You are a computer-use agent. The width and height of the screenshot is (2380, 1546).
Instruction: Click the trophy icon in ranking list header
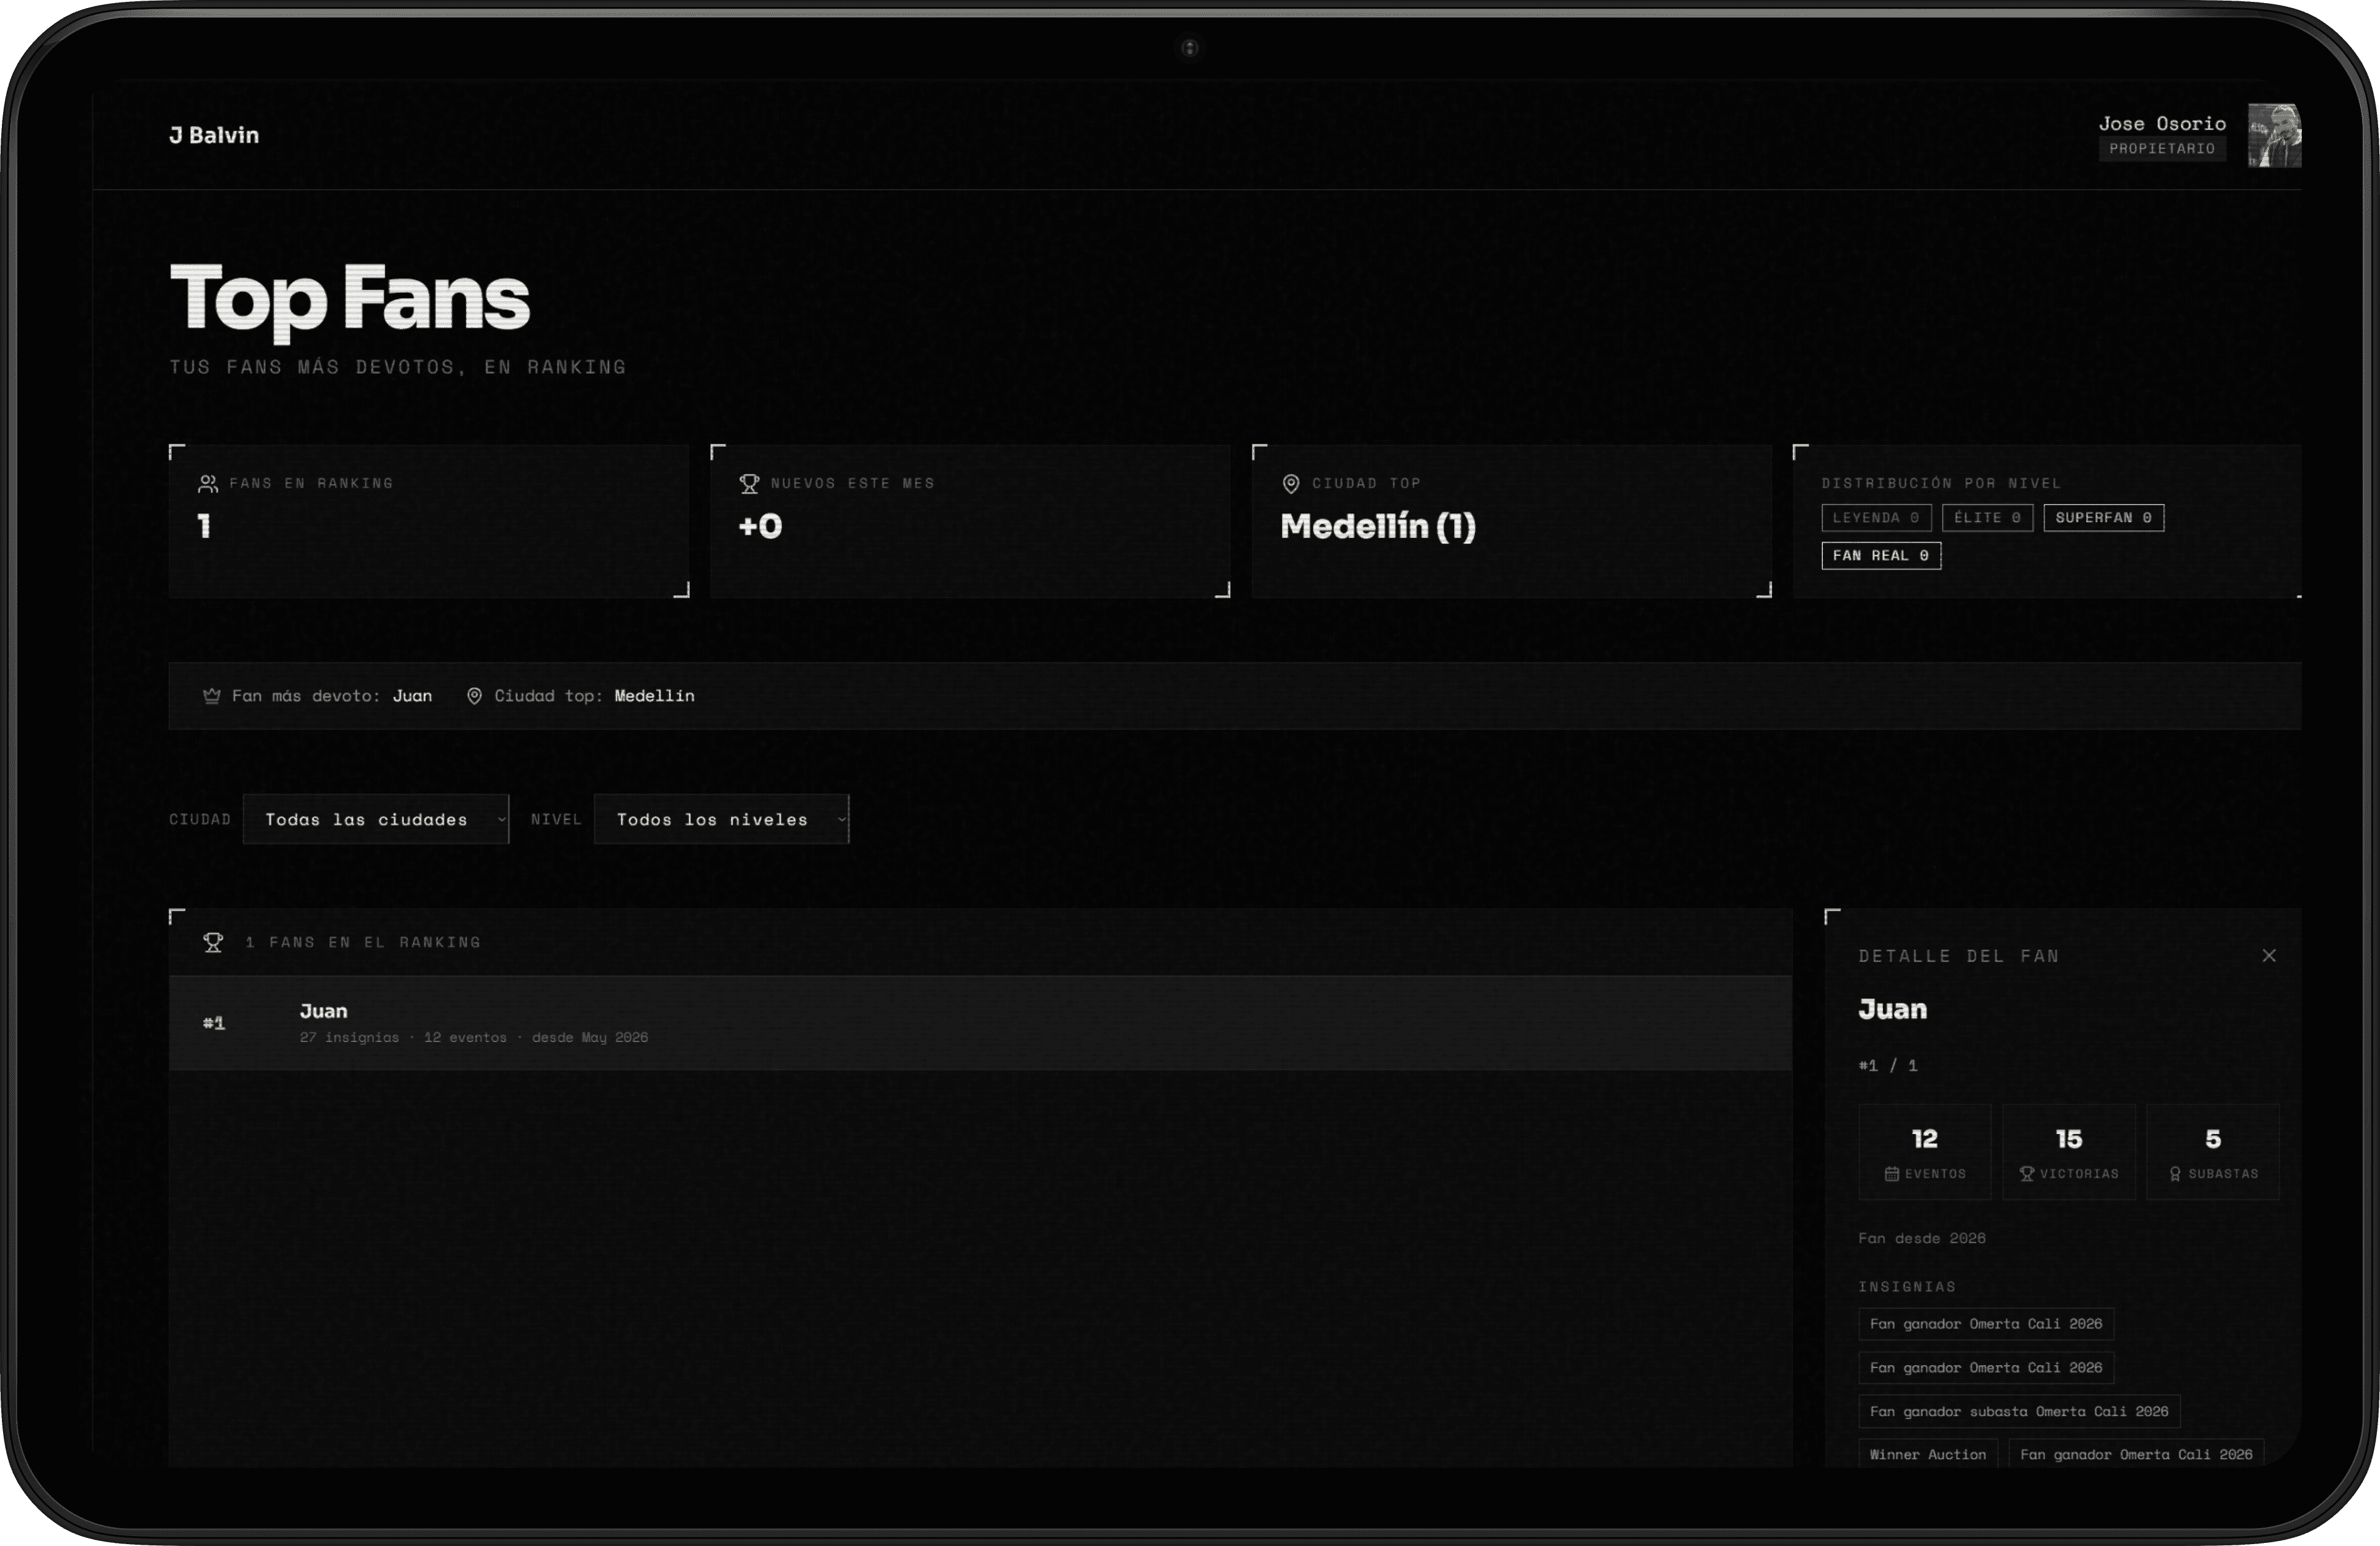click(x=213, y=942)
